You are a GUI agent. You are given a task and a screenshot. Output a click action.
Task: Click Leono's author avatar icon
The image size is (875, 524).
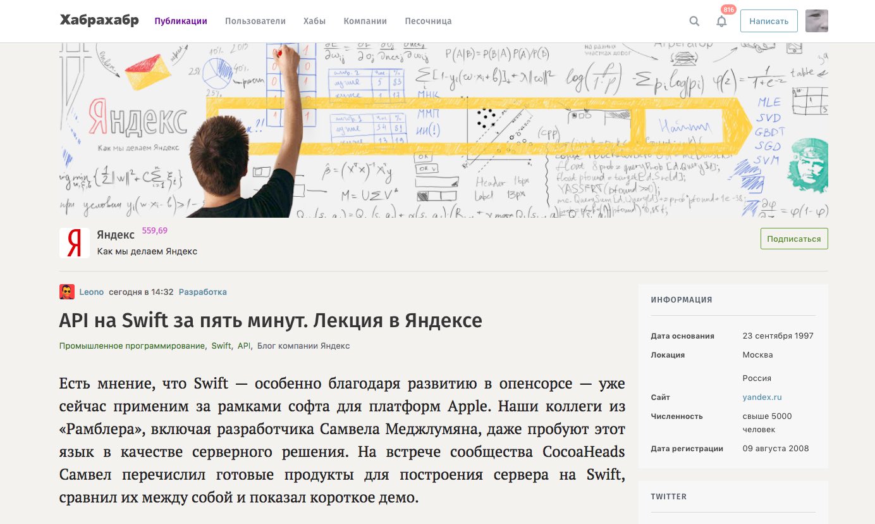pyautogui.click(x=66, y=292)
